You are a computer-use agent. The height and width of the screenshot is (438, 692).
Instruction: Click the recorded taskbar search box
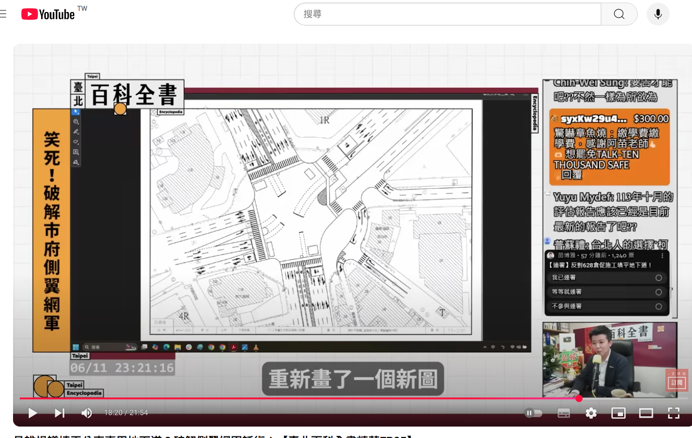point(109,347)
